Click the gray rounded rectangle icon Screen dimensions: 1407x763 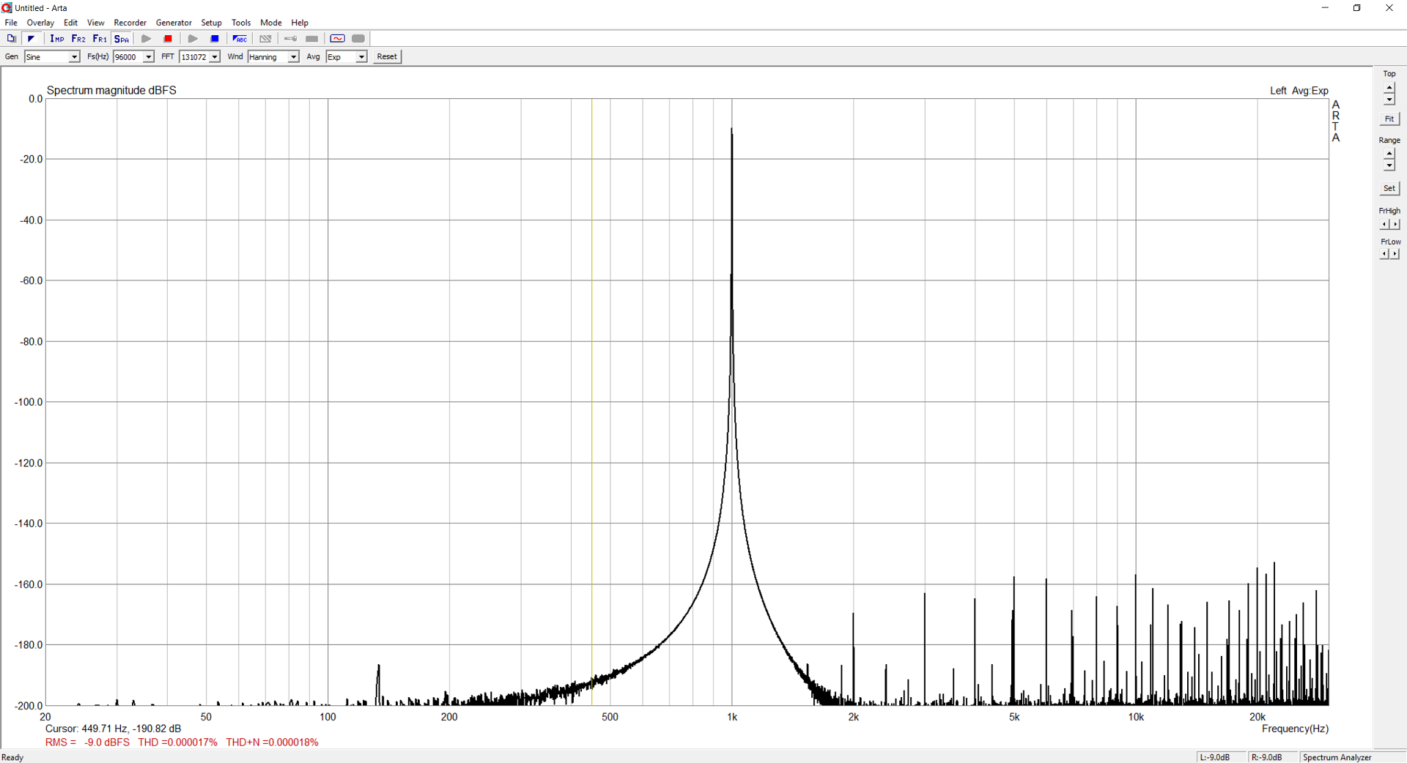(358, 39)
